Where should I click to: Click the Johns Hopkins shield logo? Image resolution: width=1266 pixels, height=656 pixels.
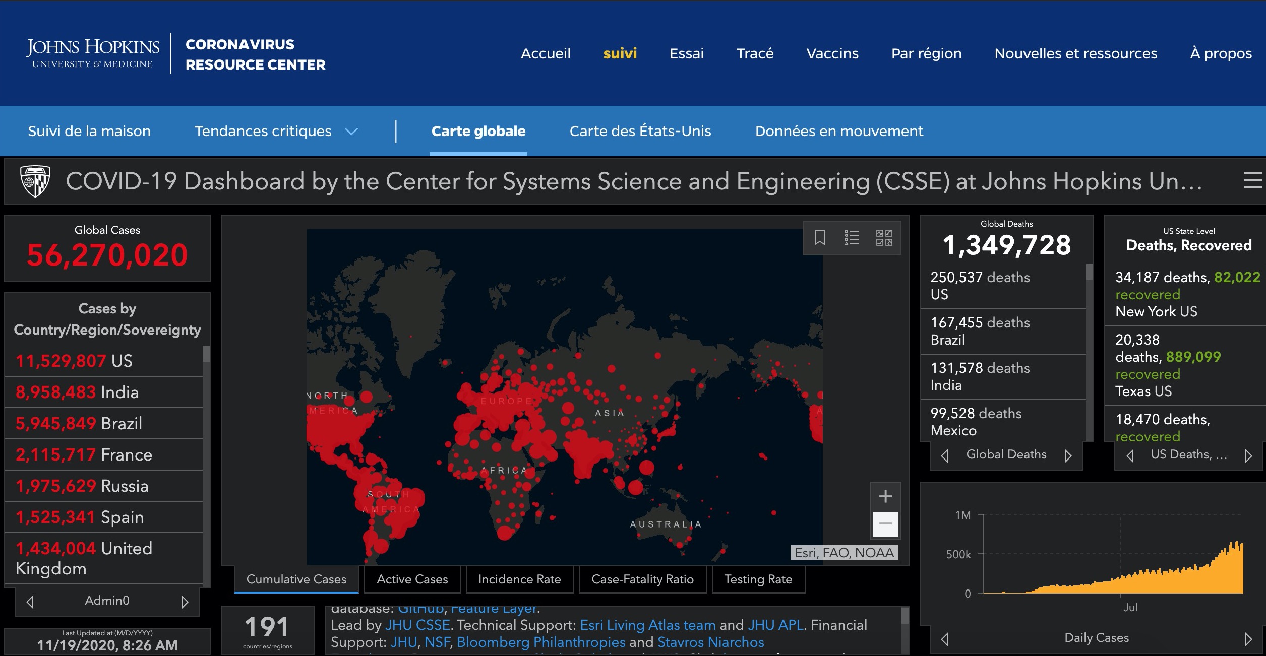[x=35, y=181]
